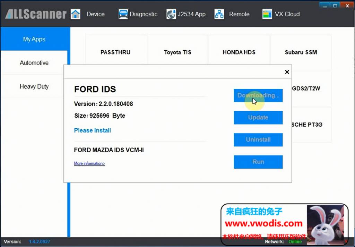
Task: Close the FORD IDS dialog
Action: tap(287, 72)
